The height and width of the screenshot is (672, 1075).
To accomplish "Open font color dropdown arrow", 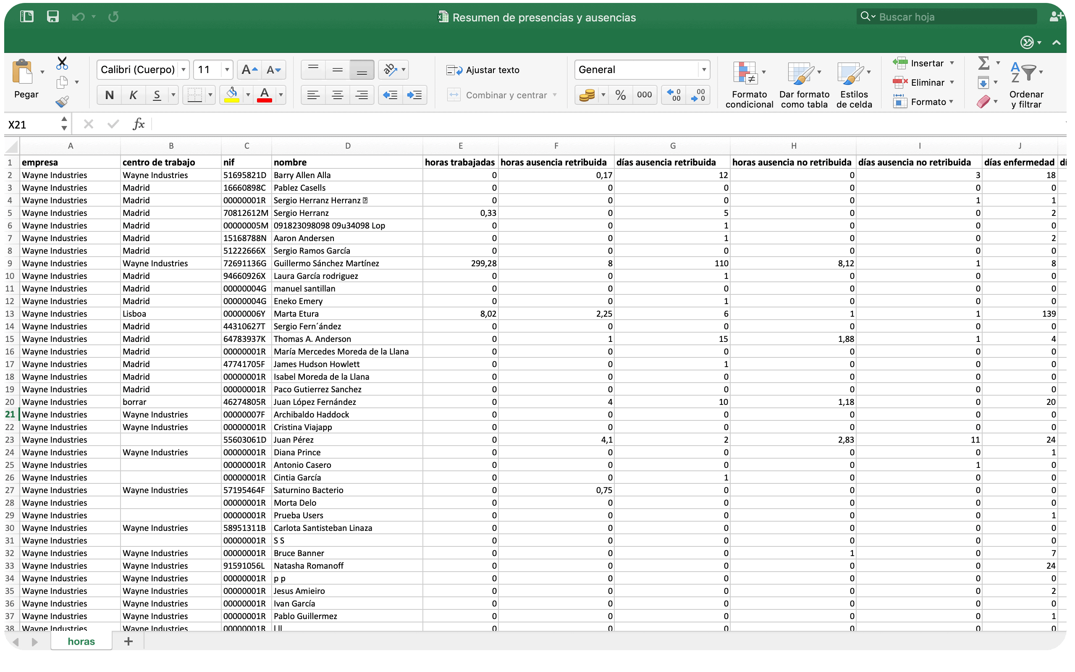I will 281,95.
